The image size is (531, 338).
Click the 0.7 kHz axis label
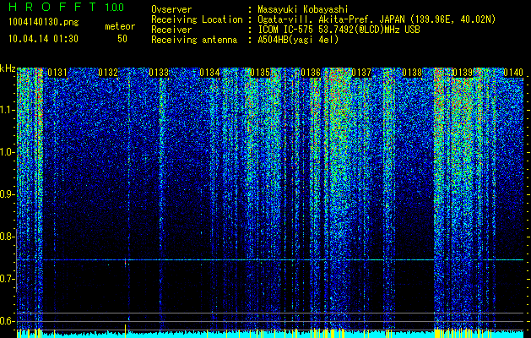pyautogui.click(x=8, y=279)
